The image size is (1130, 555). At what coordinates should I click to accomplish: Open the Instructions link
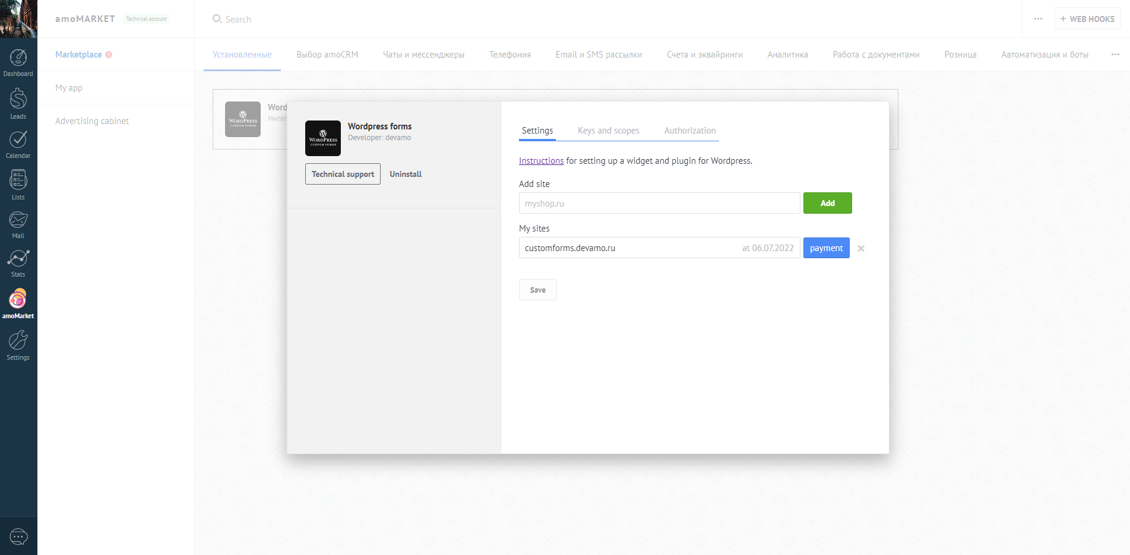(x=541, y=161)
